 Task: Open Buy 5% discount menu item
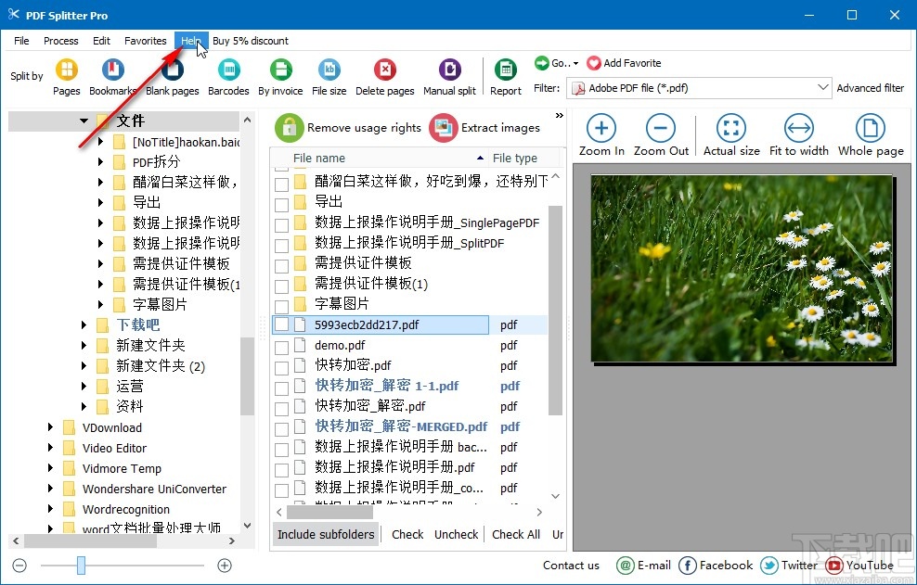coord(251,41)
